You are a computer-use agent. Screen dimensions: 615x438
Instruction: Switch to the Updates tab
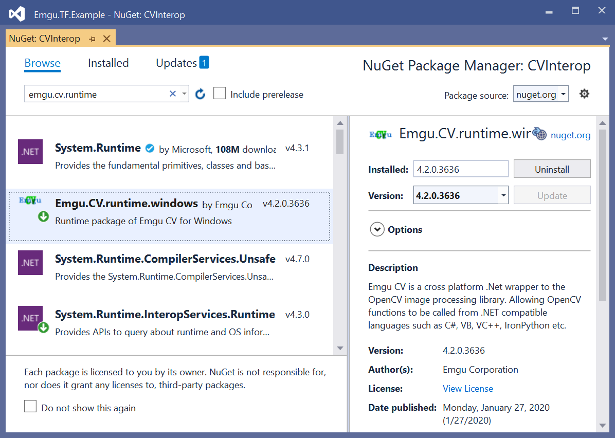(176, 63)
